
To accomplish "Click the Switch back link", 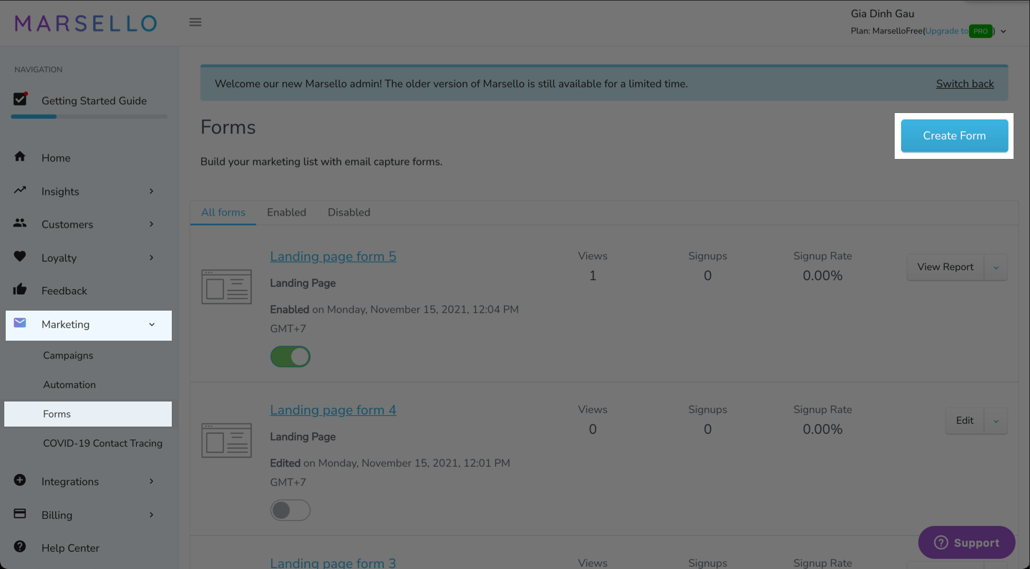I will pyautogui.click(x=965, y=84).
